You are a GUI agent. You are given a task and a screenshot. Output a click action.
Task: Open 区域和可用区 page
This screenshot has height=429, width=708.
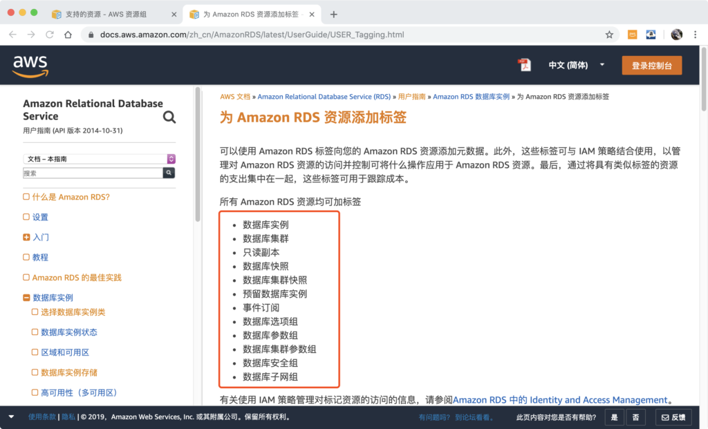65,353
